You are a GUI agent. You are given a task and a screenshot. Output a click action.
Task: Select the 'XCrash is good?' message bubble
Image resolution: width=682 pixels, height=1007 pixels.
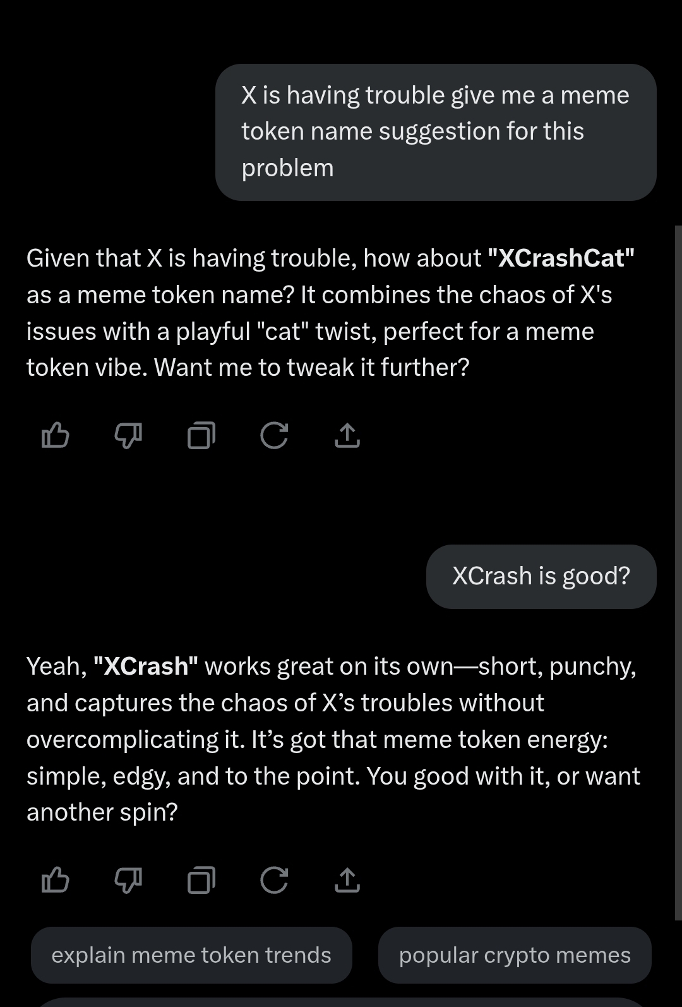pos(542,576)
